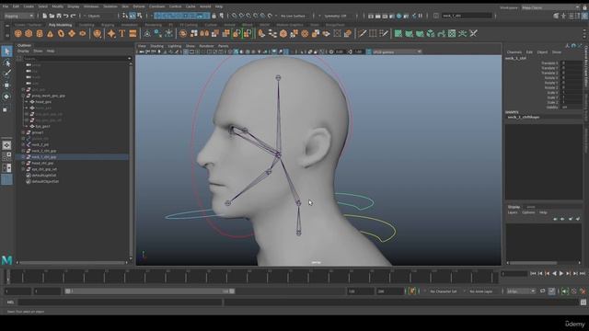Open the viewport Lighting menu
This screenshot has width=589, height=331.
click(x=175, y=46)
